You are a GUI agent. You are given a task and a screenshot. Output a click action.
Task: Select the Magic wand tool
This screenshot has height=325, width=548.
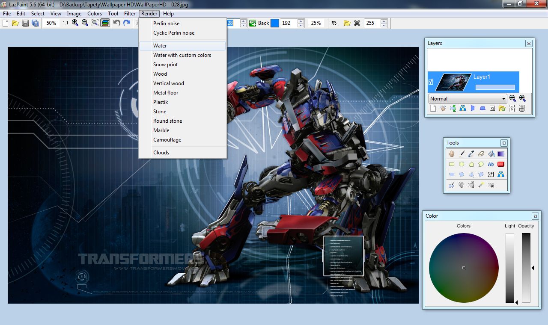point(481,185)
